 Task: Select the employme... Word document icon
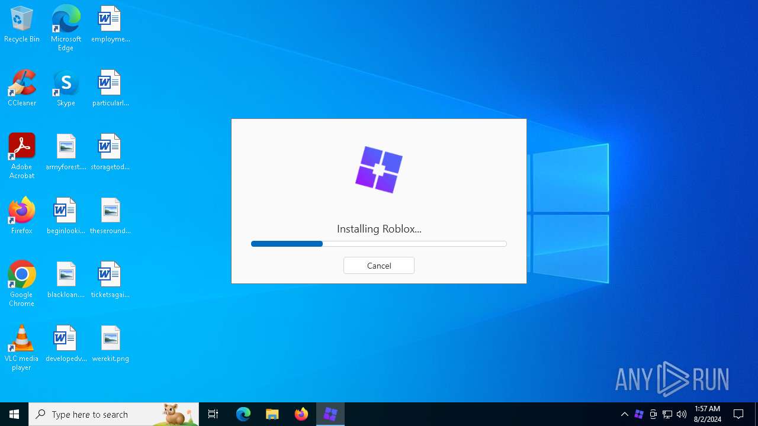110,25
